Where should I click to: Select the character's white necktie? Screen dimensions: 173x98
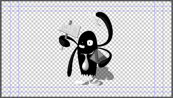[85, 62]
